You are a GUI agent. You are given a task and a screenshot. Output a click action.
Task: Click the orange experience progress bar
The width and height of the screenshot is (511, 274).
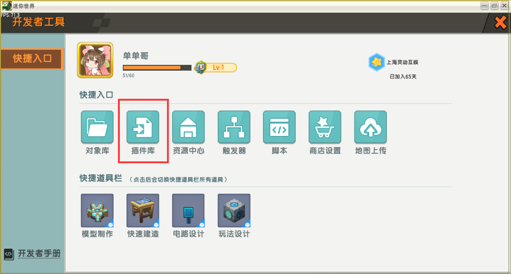click(x=157, y=68)
